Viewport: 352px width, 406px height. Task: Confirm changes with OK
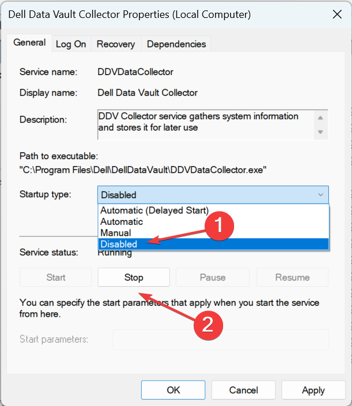click(173, 390)
